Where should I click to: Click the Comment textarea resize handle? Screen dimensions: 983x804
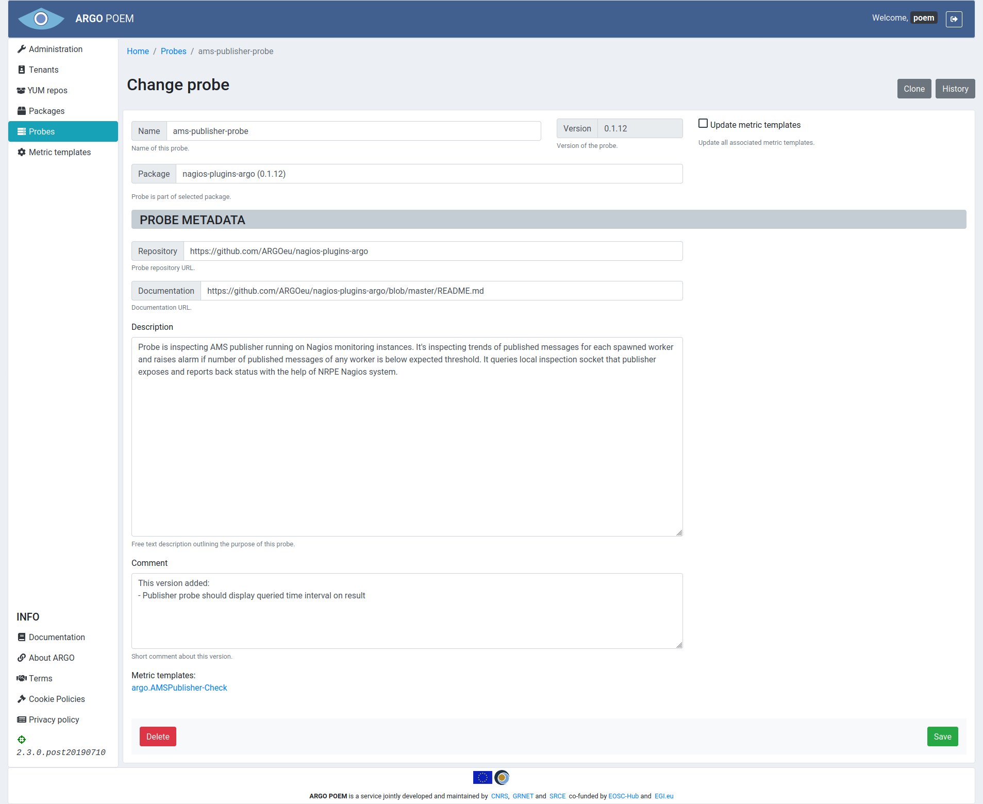coord(679,645)
